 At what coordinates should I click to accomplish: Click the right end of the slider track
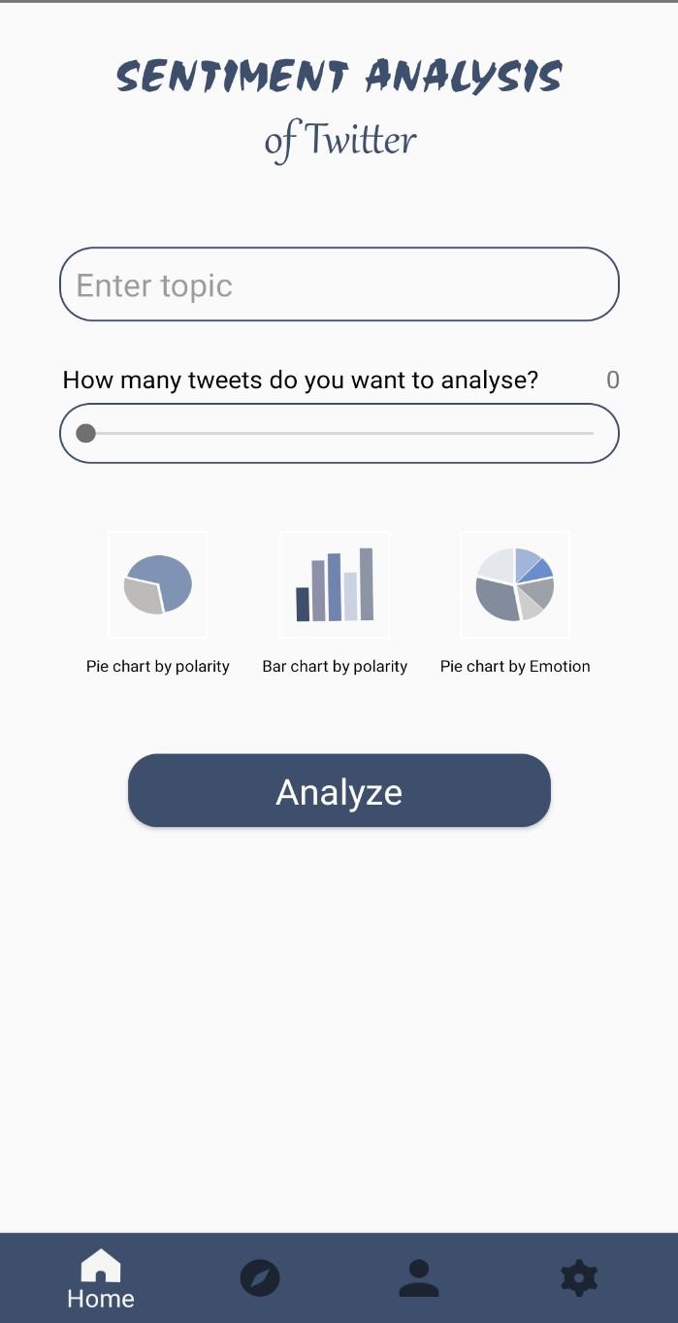click(x=592, y=433)
